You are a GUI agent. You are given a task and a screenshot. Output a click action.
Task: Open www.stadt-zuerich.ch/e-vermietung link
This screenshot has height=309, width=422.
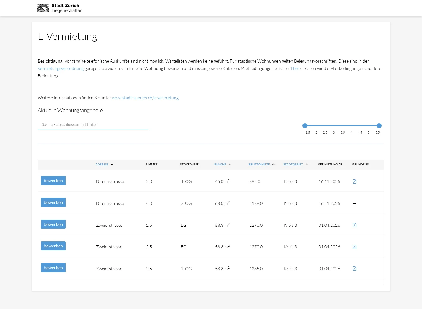point(145,98)
